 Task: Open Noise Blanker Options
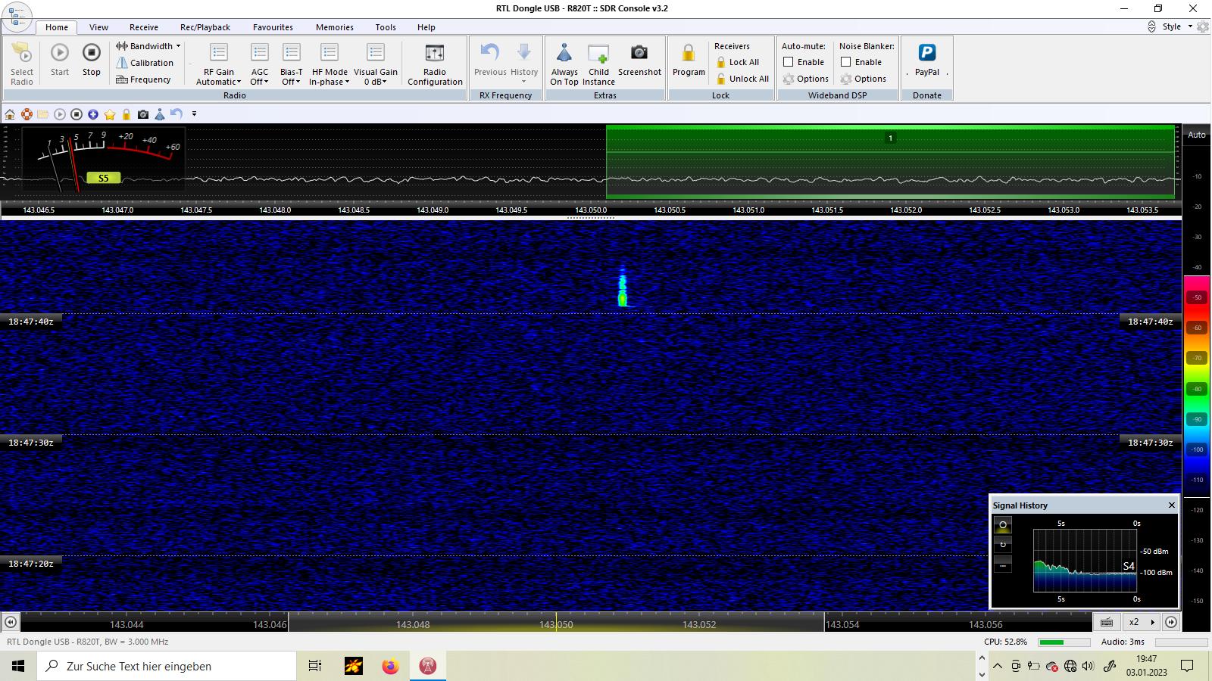tap(864, 79)
